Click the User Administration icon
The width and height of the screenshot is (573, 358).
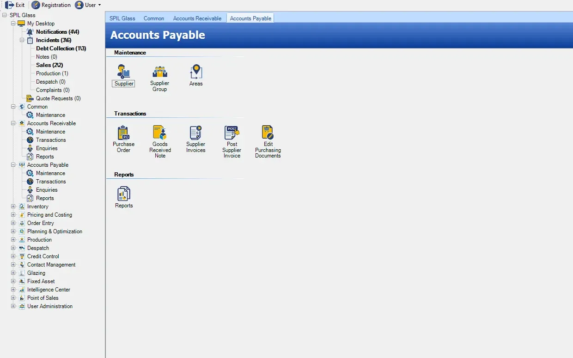22,306
